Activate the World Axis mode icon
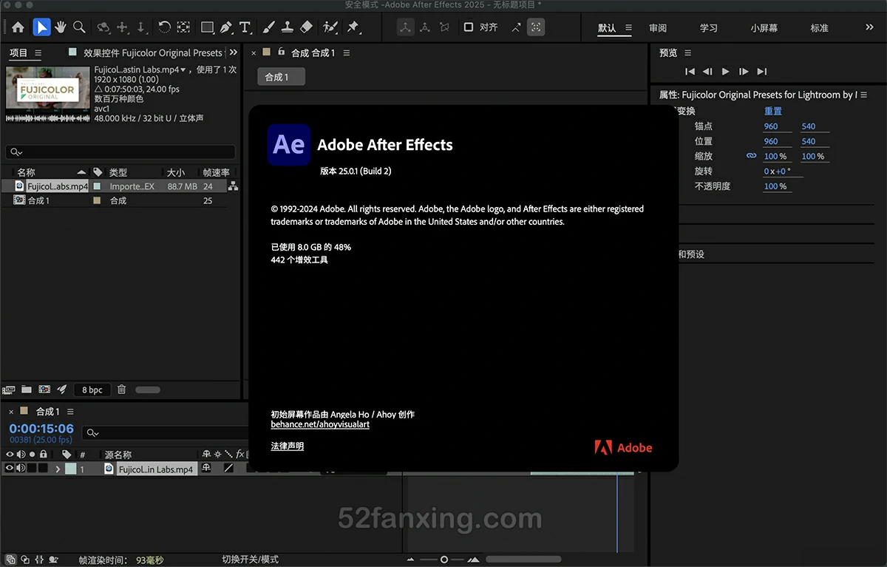Viewport: 887px width, 567px height. pos(425,27)
